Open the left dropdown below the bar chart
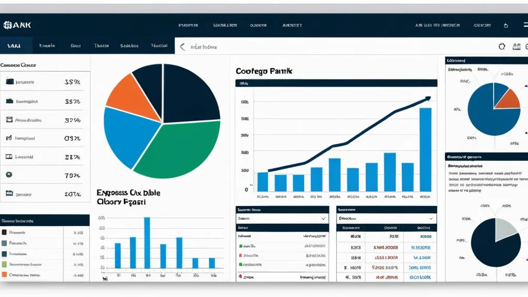The height and width of the screenshot is (297, 528). pos(282,219)
